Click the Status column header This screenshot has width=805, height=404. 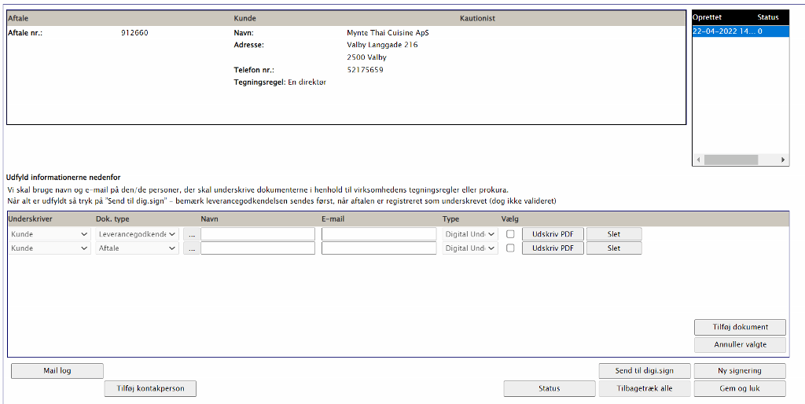click(767, 17)
